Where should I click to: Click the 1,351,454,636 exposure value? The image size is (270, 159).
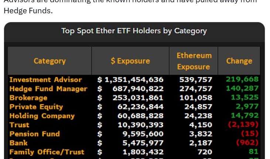click(133, 79)
